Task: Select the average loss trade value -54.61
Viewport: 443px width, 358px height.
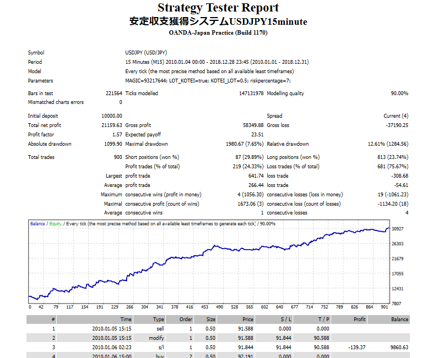Action: [401, 185]
